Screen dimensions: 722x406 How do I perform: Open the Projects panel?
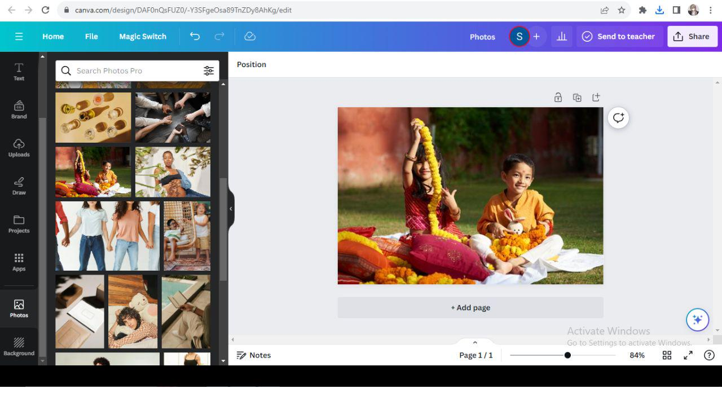(19, 224)
